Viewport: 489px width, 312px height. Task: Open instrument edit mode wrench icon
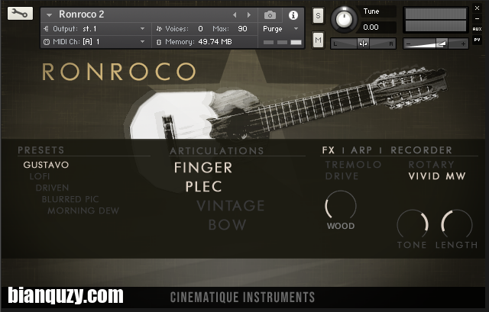[x=20, y=14]
